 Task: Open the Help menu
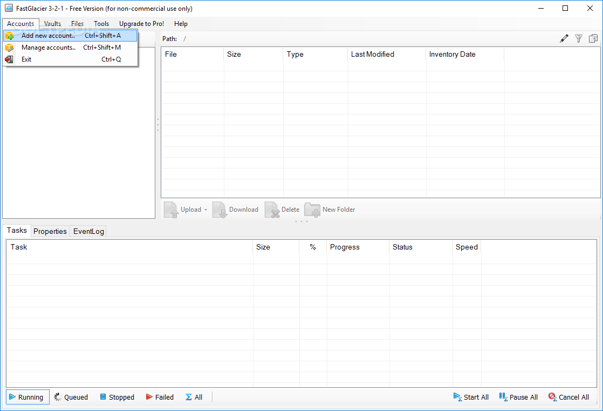coord(181,24)
